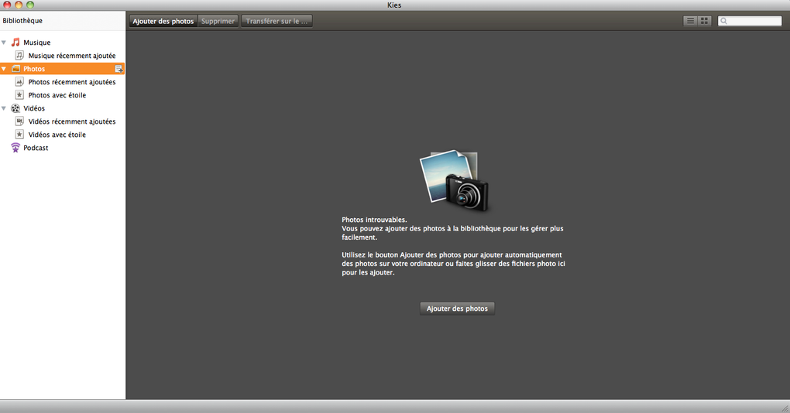Open Photos avec étoile
790x413 pixels.
[57, 94]
